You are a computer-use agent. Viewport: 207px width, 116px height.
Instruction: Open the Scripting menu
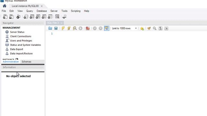point(76,11)
